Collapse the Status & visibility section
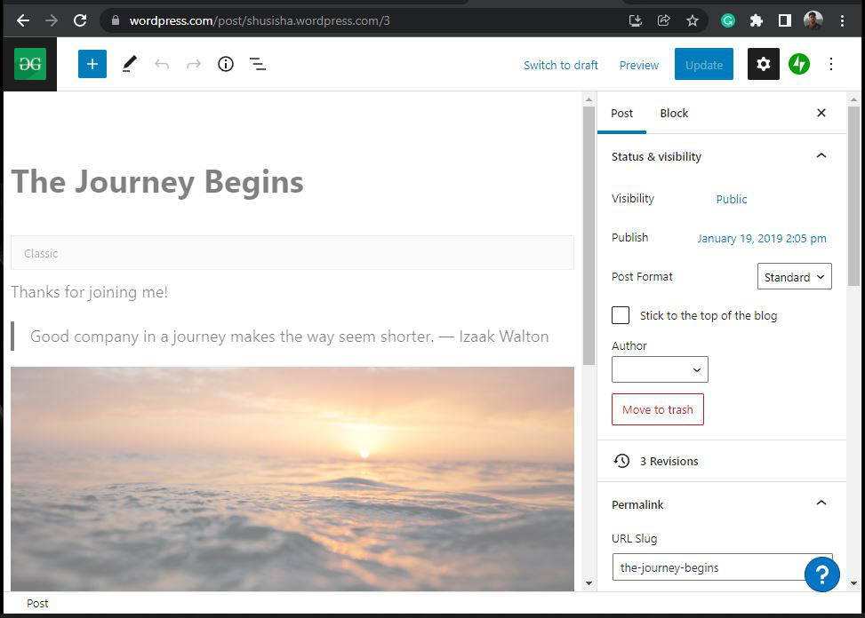This screenshot has width=865, height=618. pos(821,156)
